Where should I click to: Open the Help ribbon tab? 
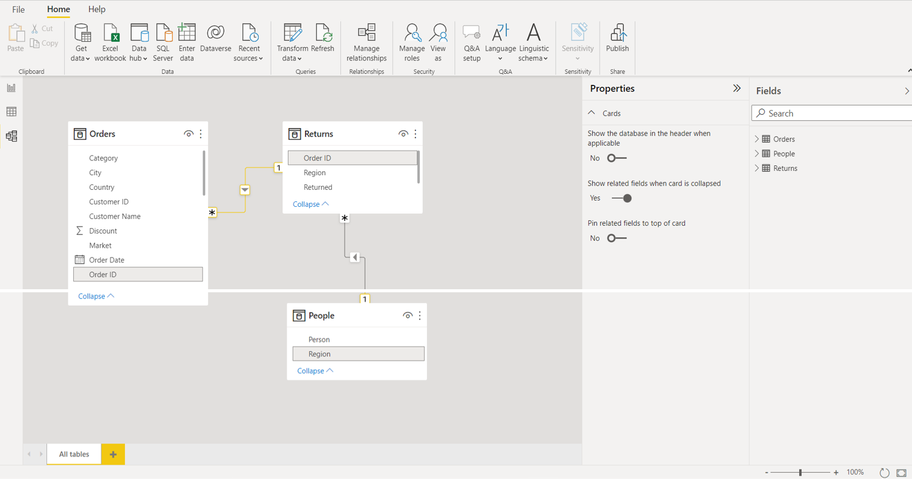click(x=96, y=9)
